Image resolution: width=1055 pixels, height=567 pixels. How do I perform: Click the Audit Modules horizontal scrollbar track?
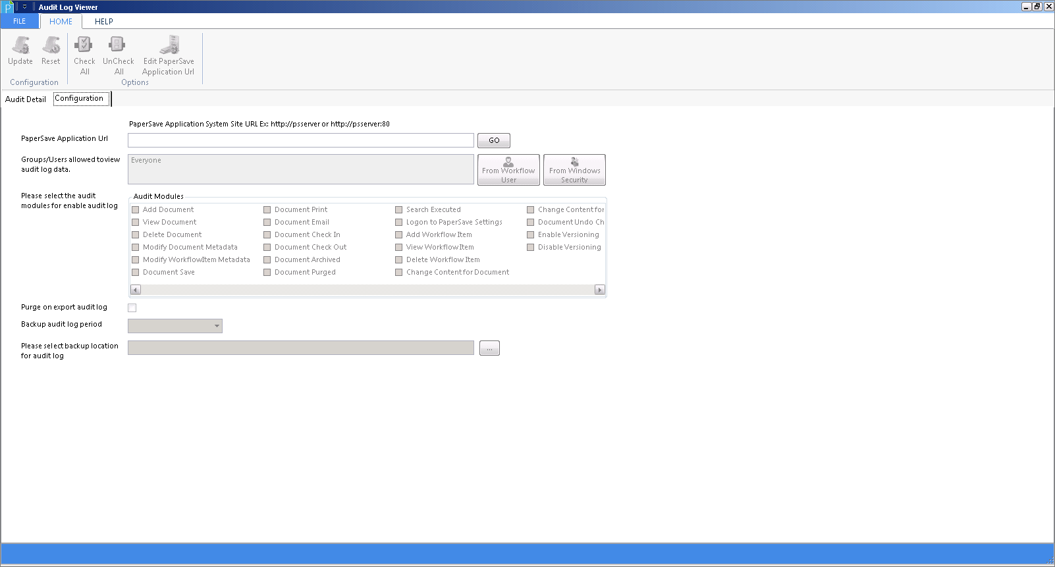pos(367,290)
